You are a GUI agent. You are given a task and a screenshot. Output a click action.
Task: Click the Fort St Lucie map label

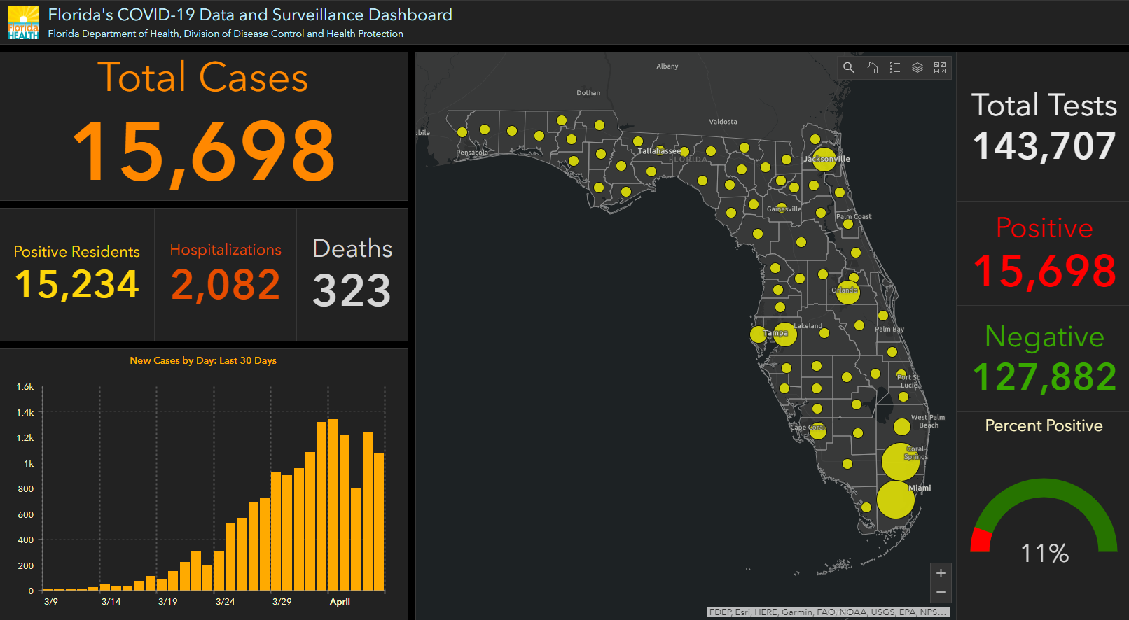pos(908,381)
